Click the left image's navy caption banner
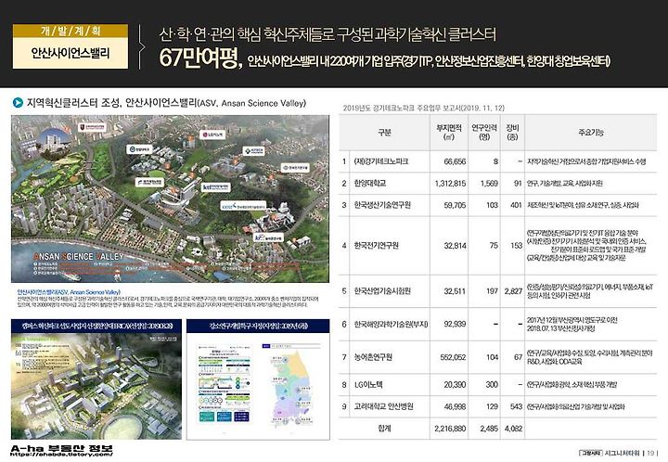Viewport: 668px width, 462px height. tap(96, 326)
